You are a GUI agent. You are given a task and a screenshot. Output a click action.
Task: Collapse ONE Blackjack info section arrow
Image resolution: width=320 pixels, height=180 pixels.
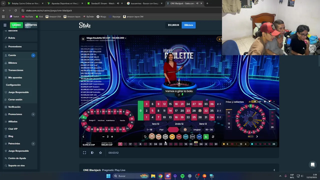pyautogui.click(x=274, y=170)
